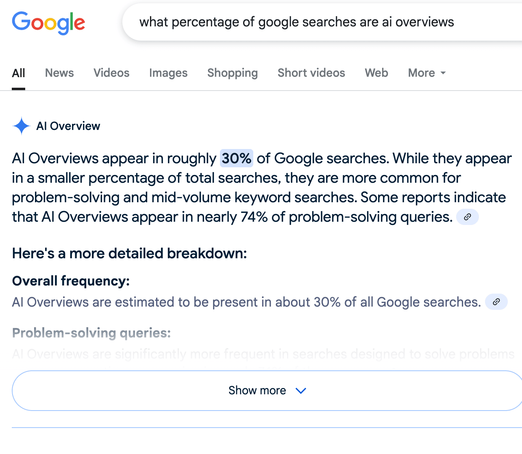The width and height of the screenshot is (522, 454).
Task: Select the All results tab
Action: point(18,73)
